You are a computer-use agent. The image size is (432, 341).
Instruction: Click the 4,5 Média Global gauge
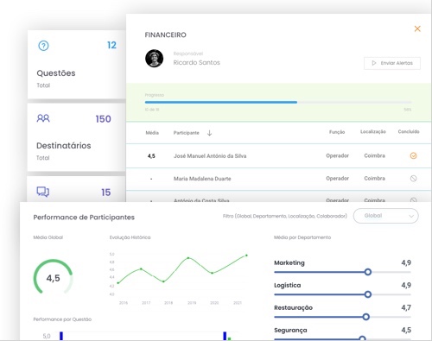tap(53, 277)
